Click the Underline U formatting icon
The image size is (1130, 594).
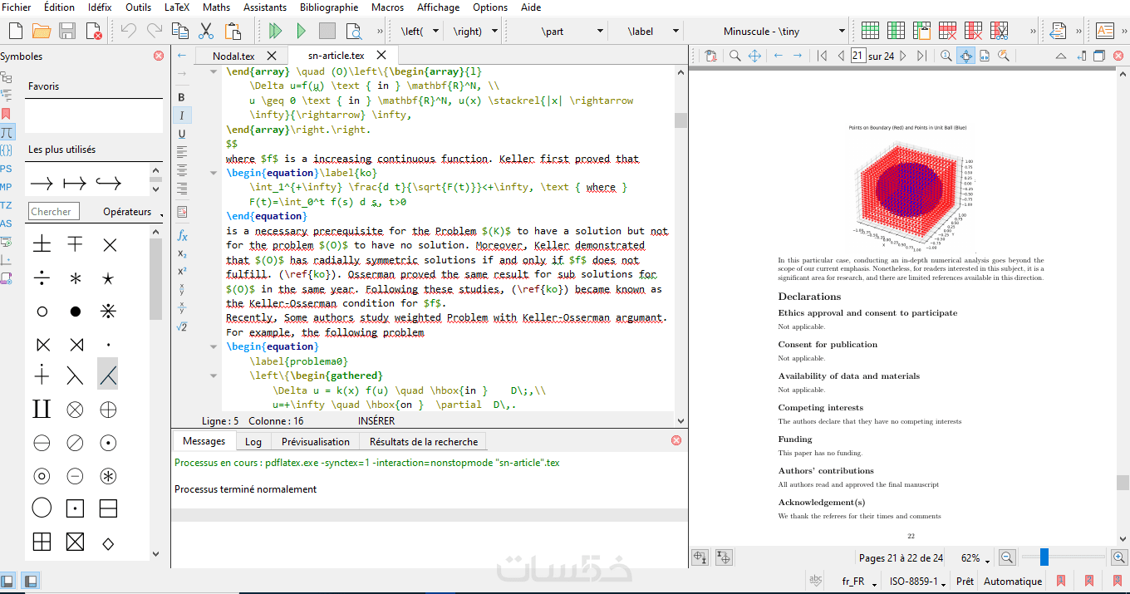[182, 134]
